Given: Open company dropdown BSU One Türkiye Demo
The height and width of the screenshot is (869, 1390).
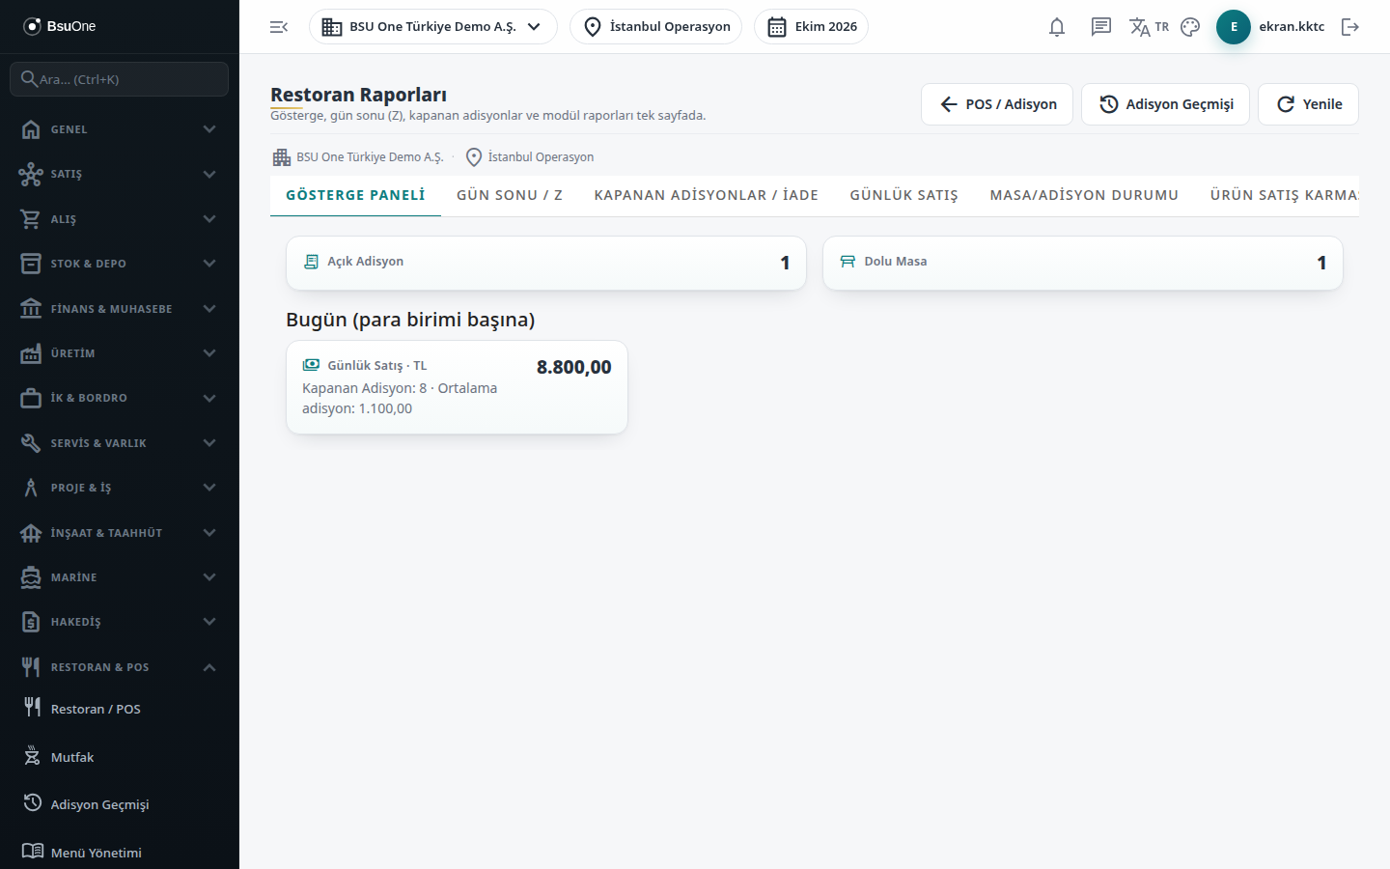Looking at the screenshot, I should pyautogui.click(x=432, y=27).
